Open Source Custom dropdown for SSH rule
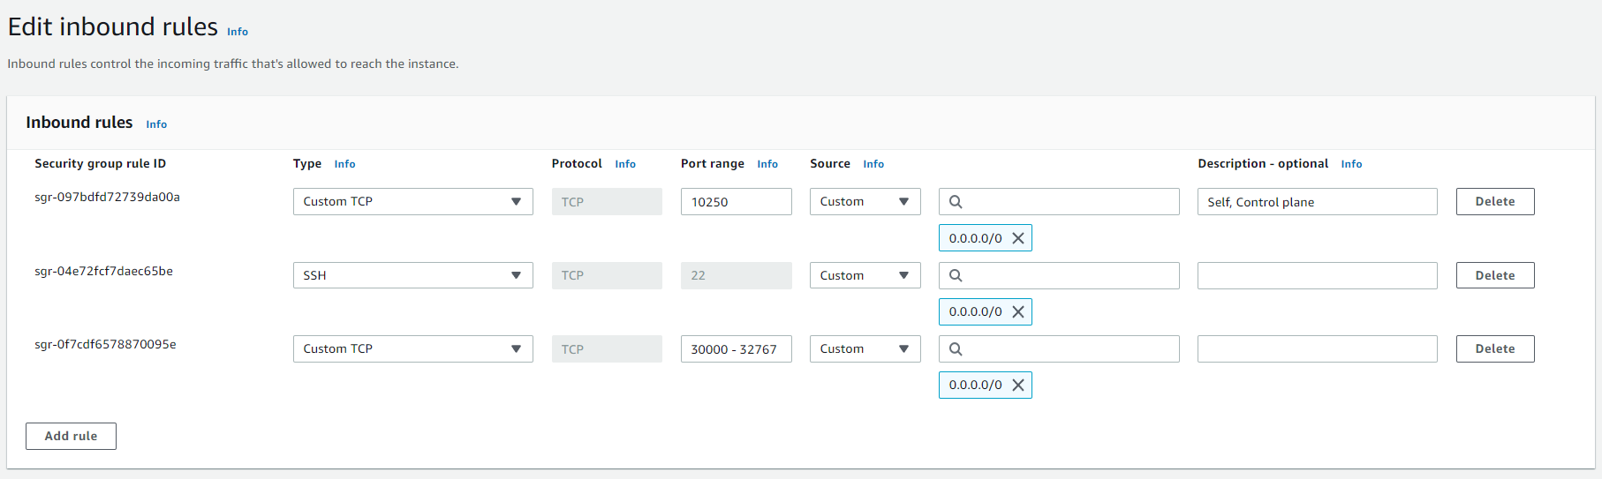Viewport: 1602px width, 479px height. (x=865, y=275)
